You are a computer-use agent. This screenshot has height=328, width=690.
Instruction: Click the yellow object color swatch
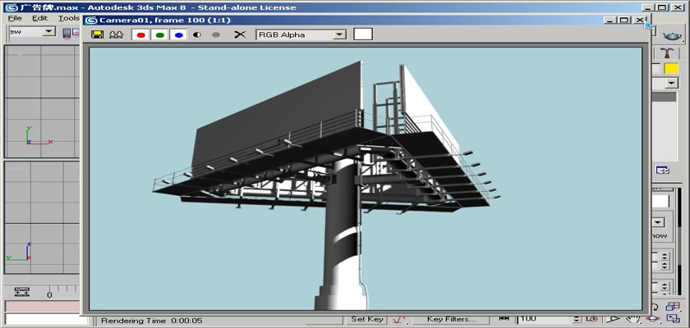click(671, 69)
